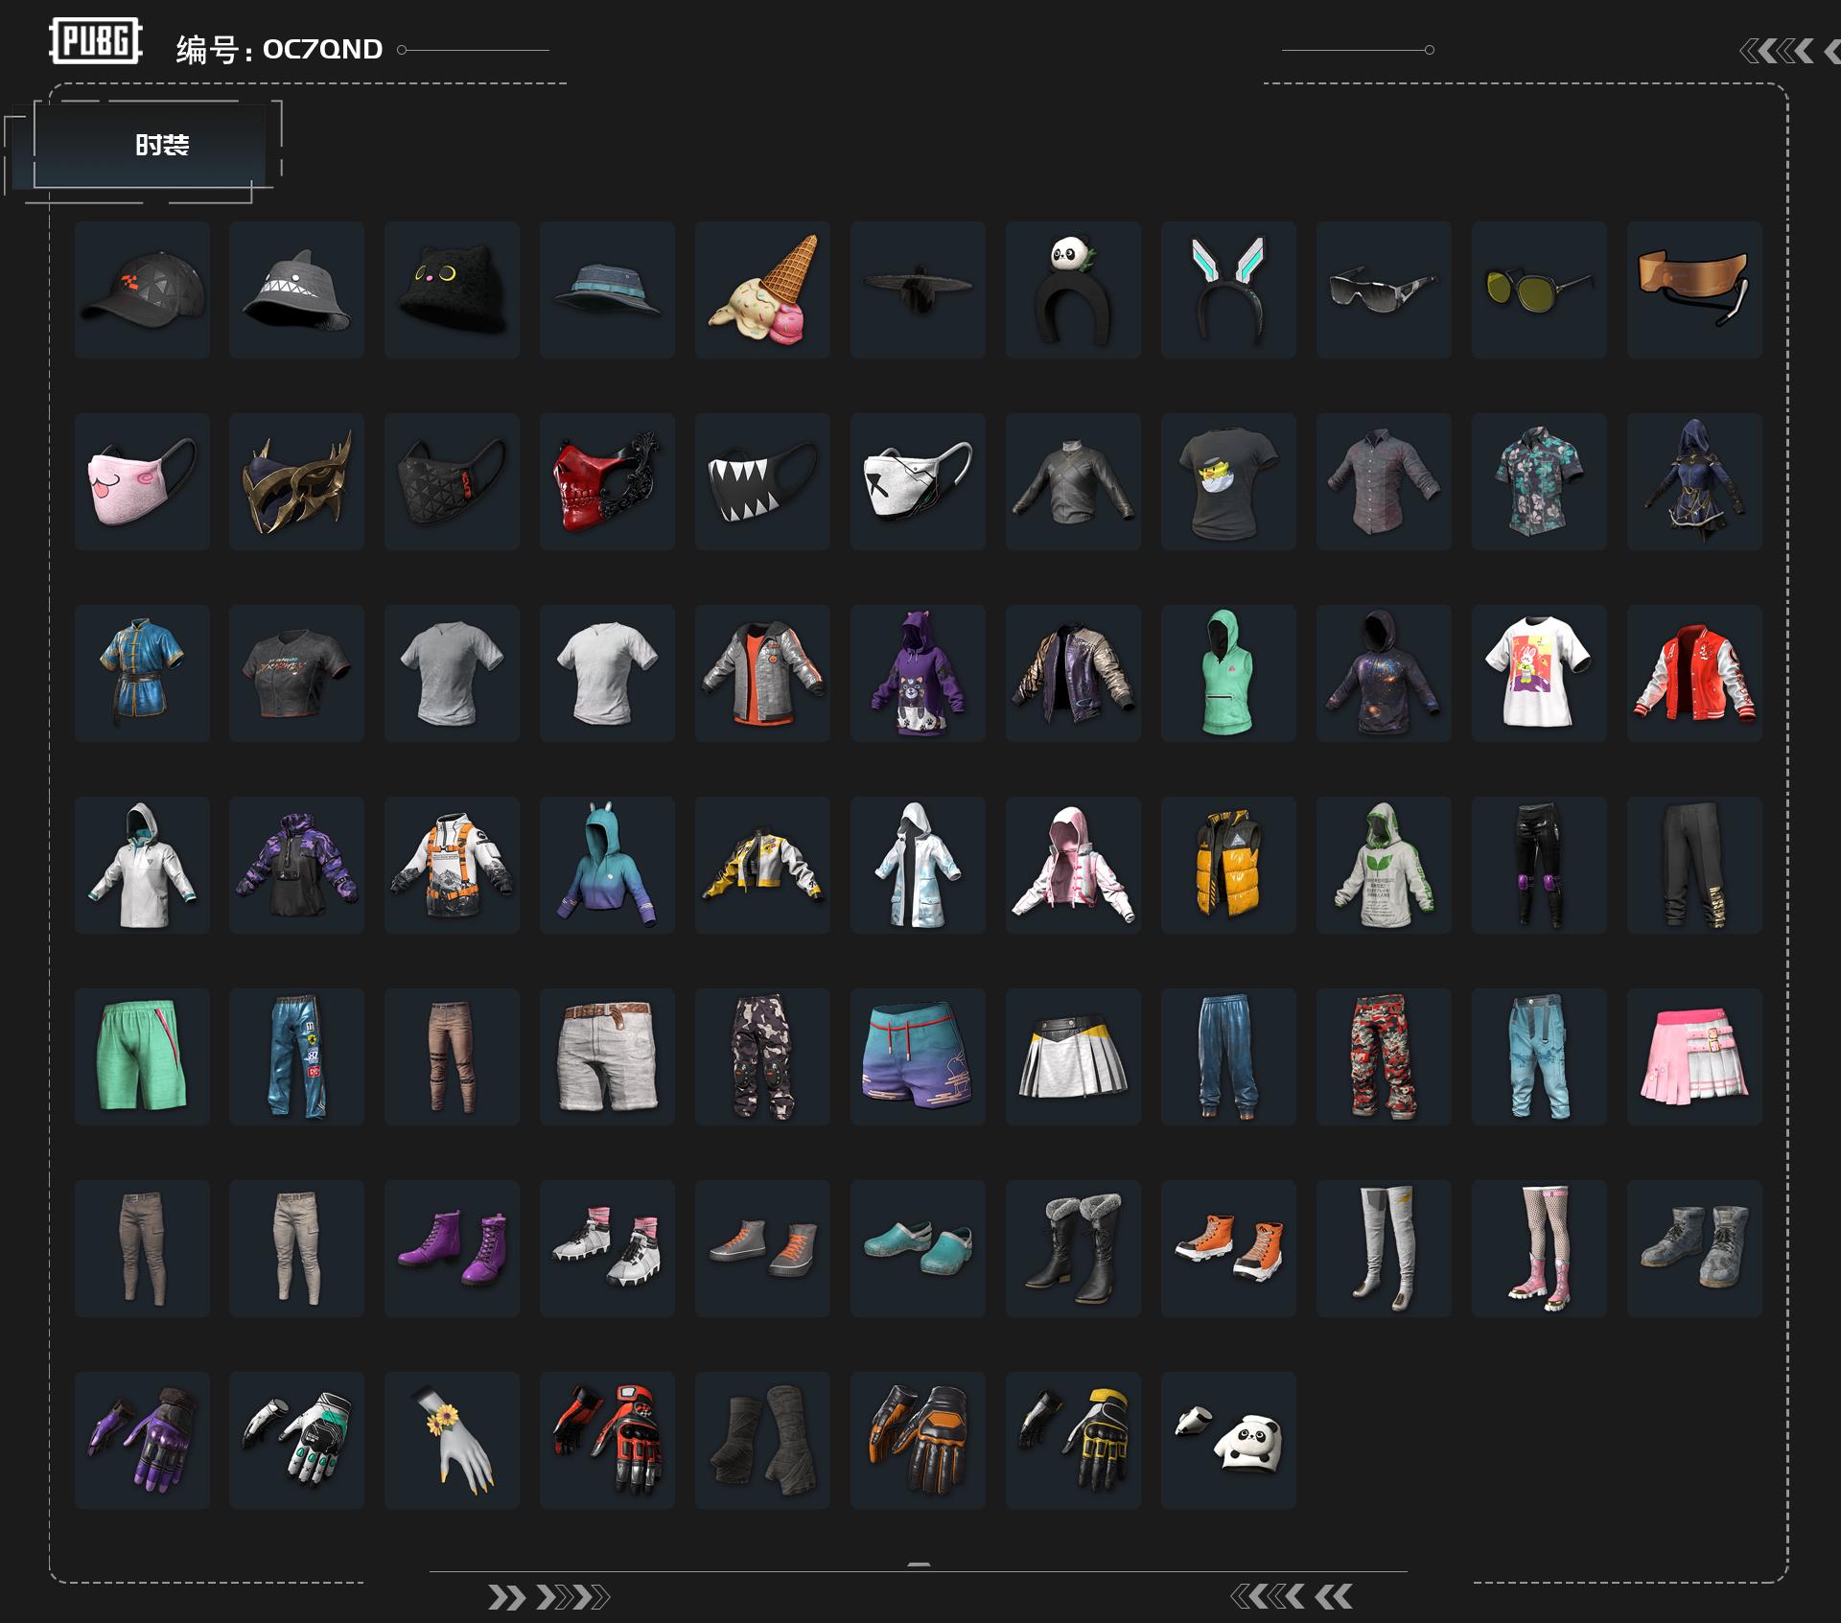Choose the ice cream cone hat
The width and height of the screenshot is (1841, 1623).
point(762,290)
